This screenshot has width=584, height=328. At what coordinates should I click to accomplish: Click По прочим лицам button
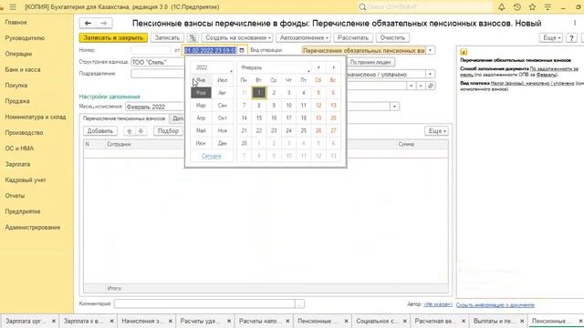coord(370,62)
